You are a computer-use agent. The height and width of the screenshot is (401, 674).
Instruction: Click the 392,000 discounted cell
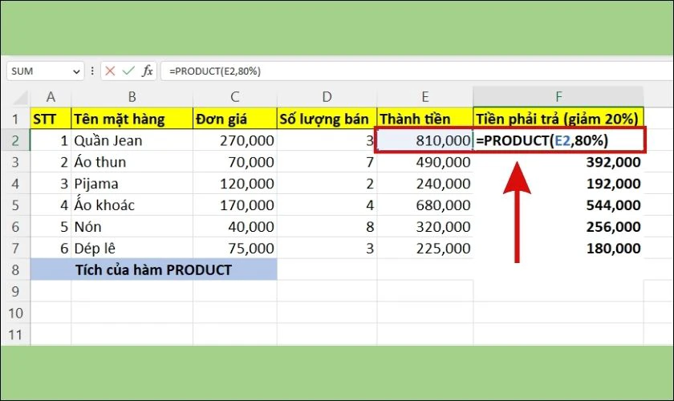click(x=558, y=162)
